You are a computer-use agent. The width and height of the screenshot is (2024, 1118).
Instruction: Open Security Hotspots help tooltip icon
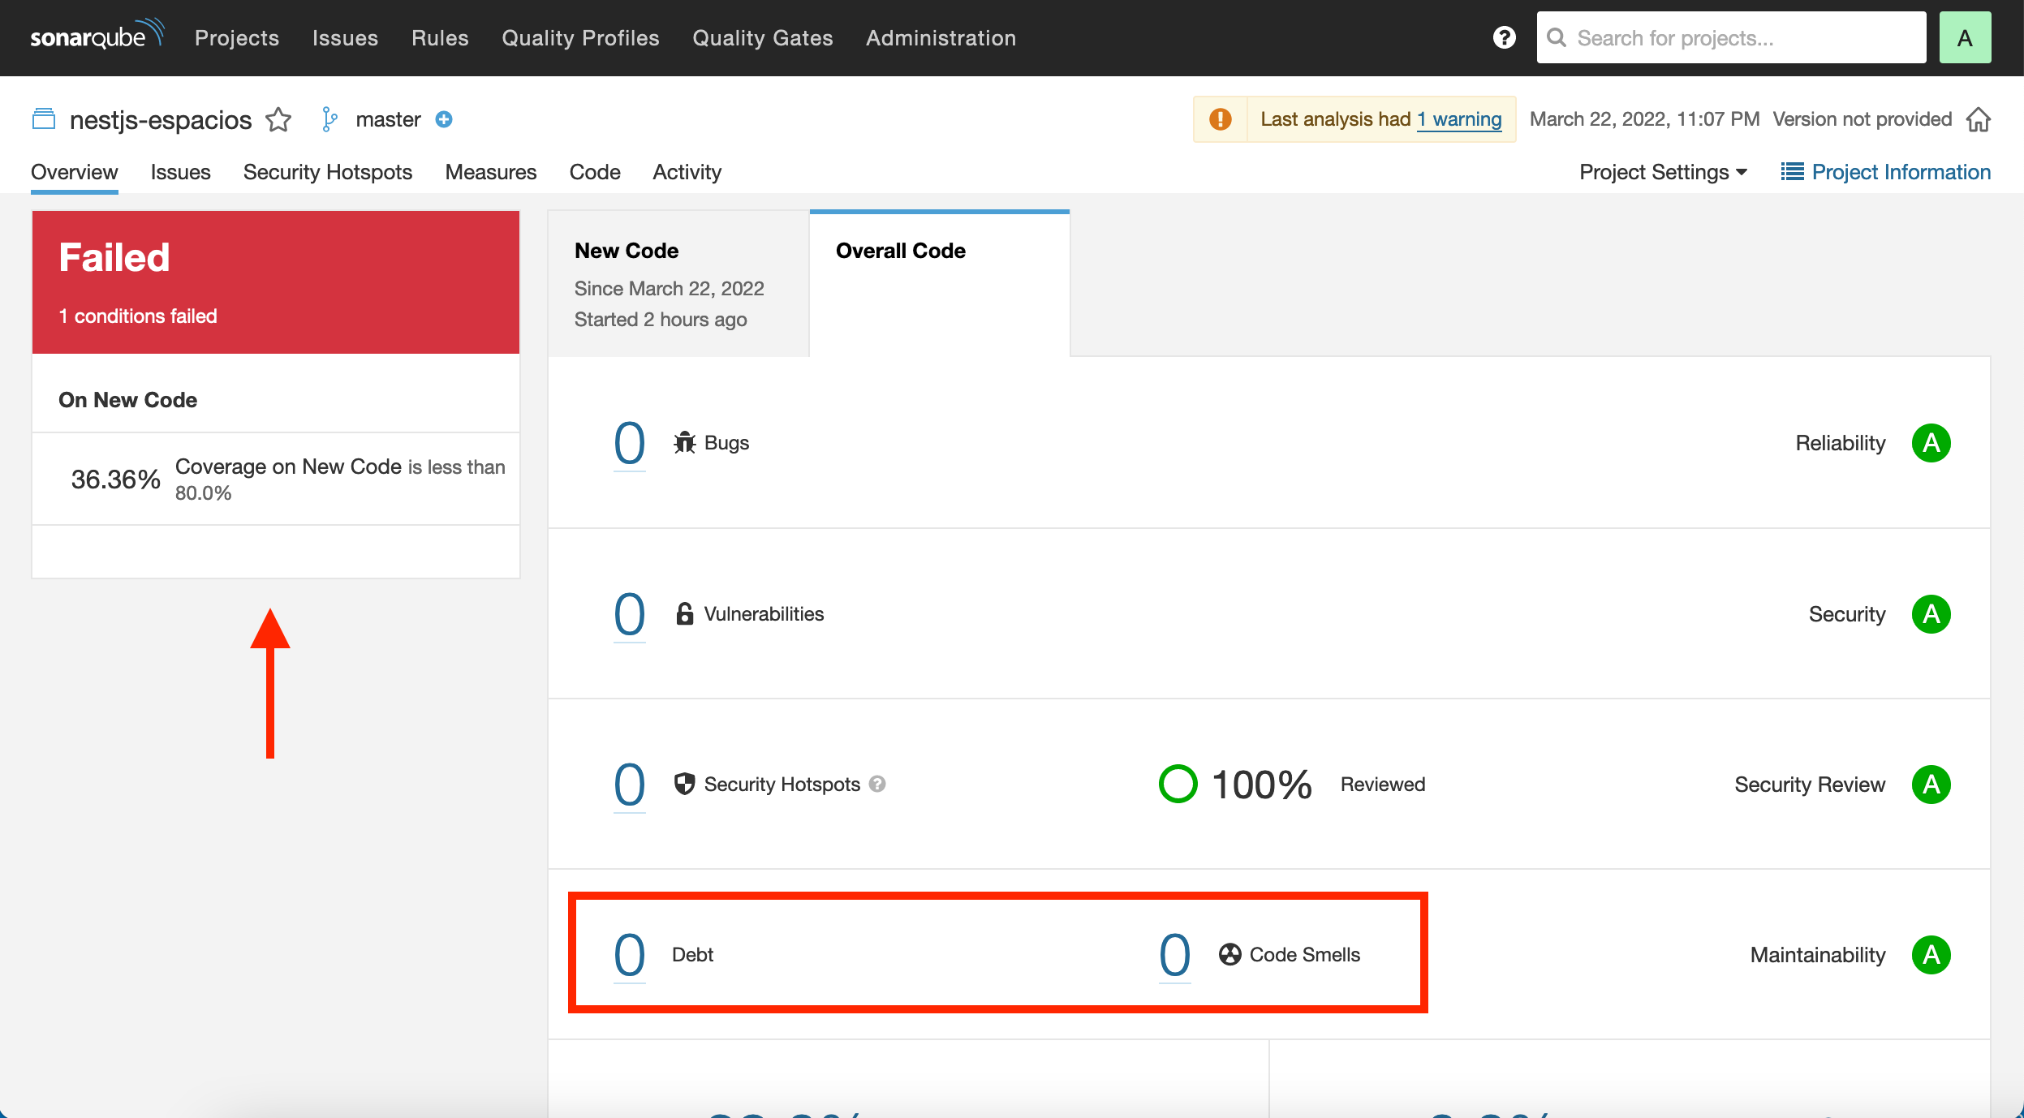(x=877, y=785)
